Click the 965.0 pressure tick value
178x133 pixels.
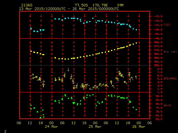tap(158, 54)
